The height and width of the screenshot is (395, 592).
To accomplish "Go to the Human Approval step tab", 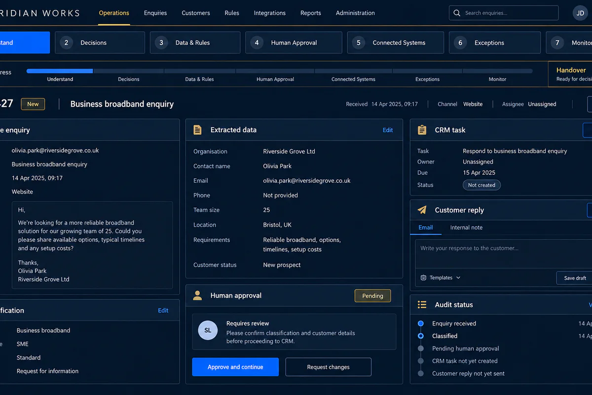I will tap(294, 42).
